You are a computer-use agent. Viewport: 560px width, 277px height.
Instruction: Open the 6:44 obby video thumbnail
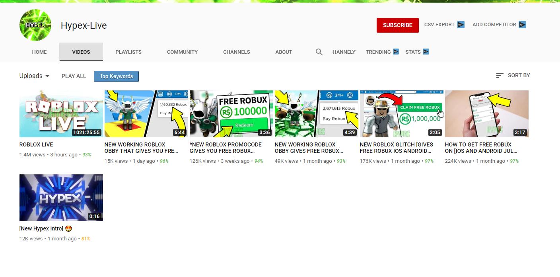[x=146, y=114]
